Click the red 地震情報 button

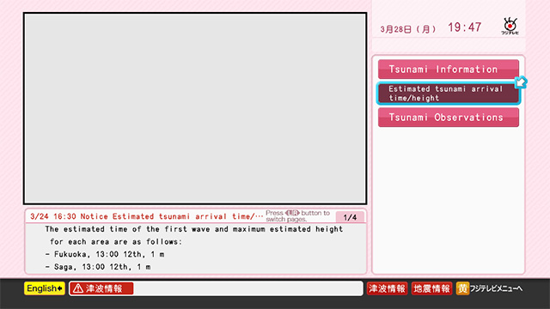click(431, 288)
